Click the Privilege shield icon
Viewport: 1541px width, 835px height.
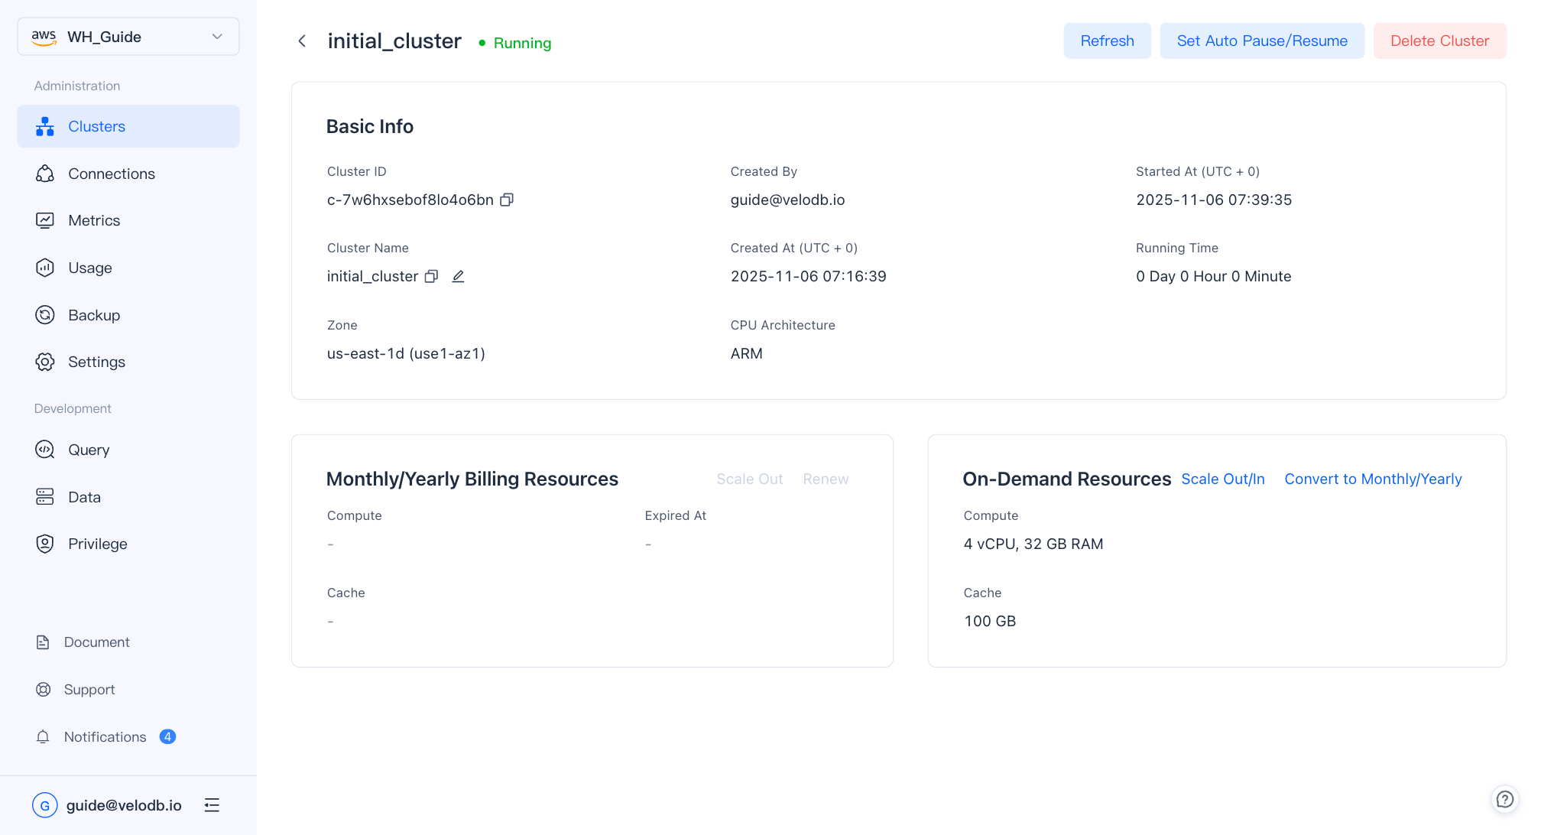[45, 544]
